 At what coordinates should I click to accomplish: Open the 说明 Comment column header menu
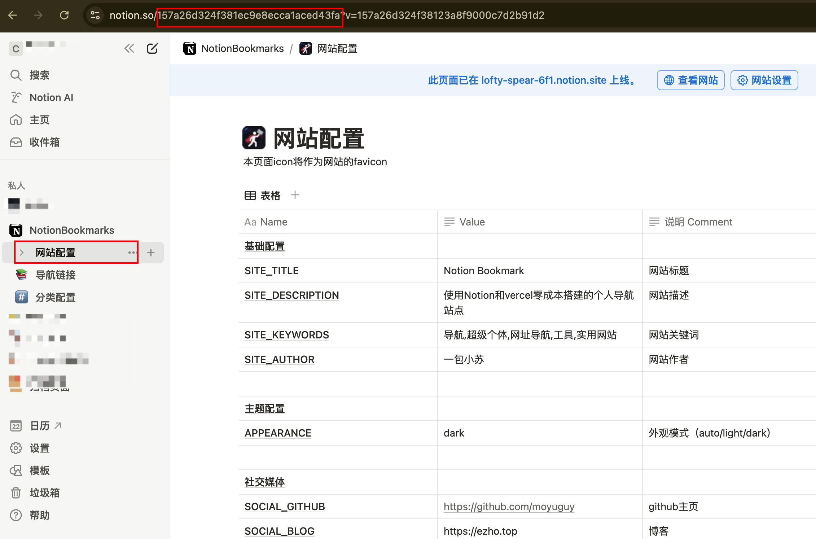click(729, 222)
